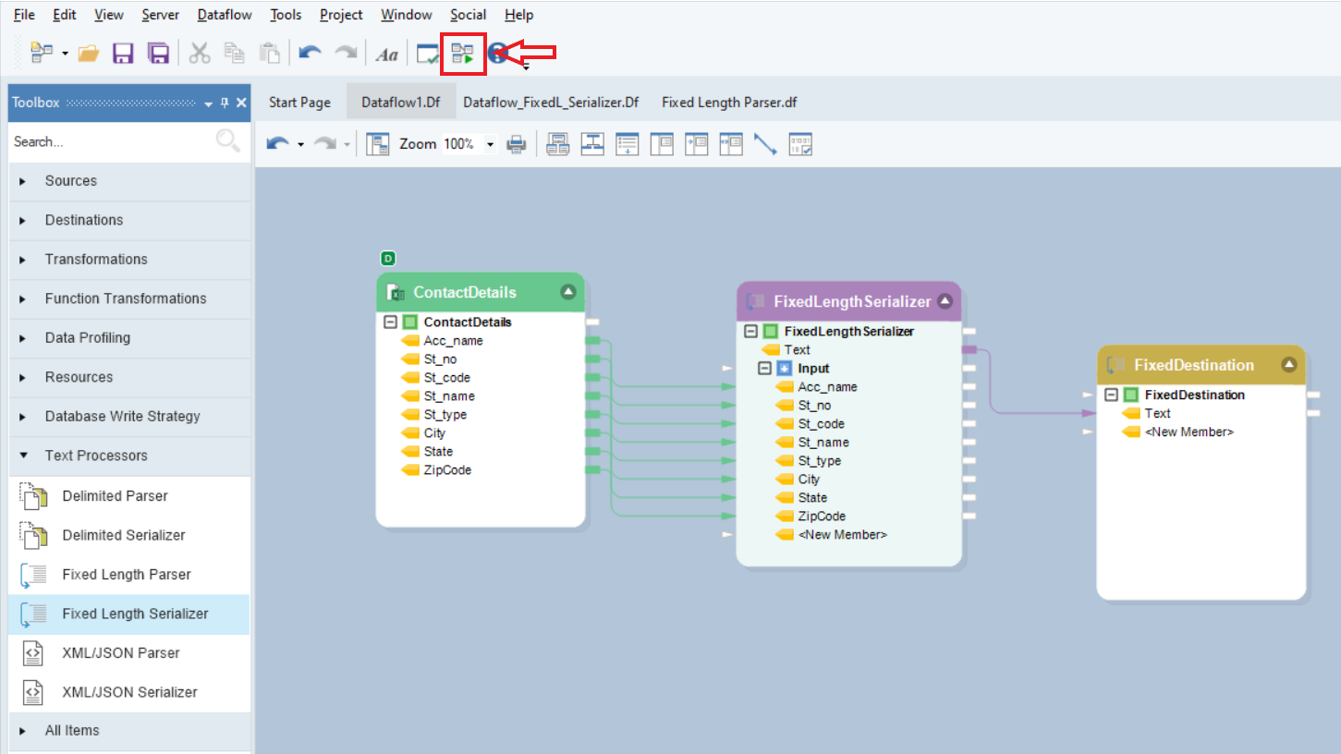This screenshot has height=754, width=1341.
Task: Expand the Sources toolbox section
Action: coord(23,181)
